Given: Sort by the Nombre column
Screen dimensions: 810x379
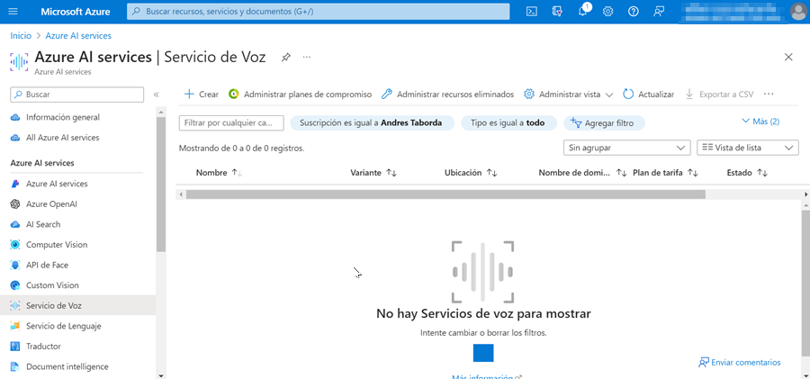Looking at the screenshot, I should tap(219, 173).
